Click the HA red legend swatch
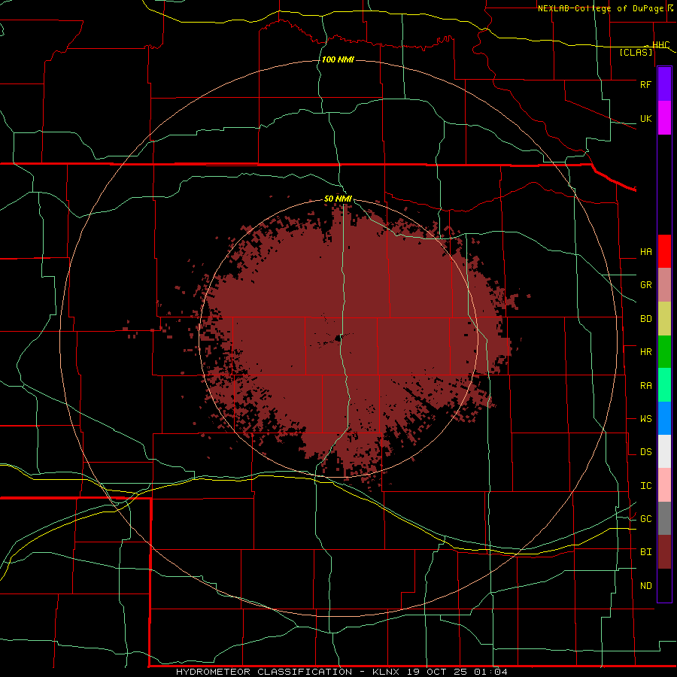This screenshot has width=677, height=677. point(664,251)
